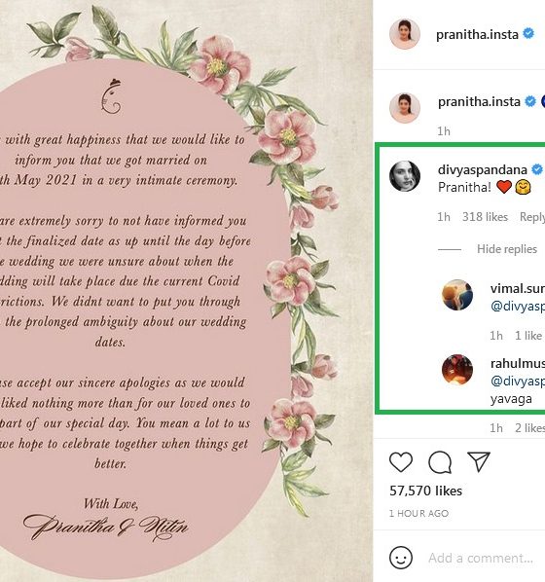545x582 pixels.
Task: Open divyaspandana's profile avatar
Action: 405,176
